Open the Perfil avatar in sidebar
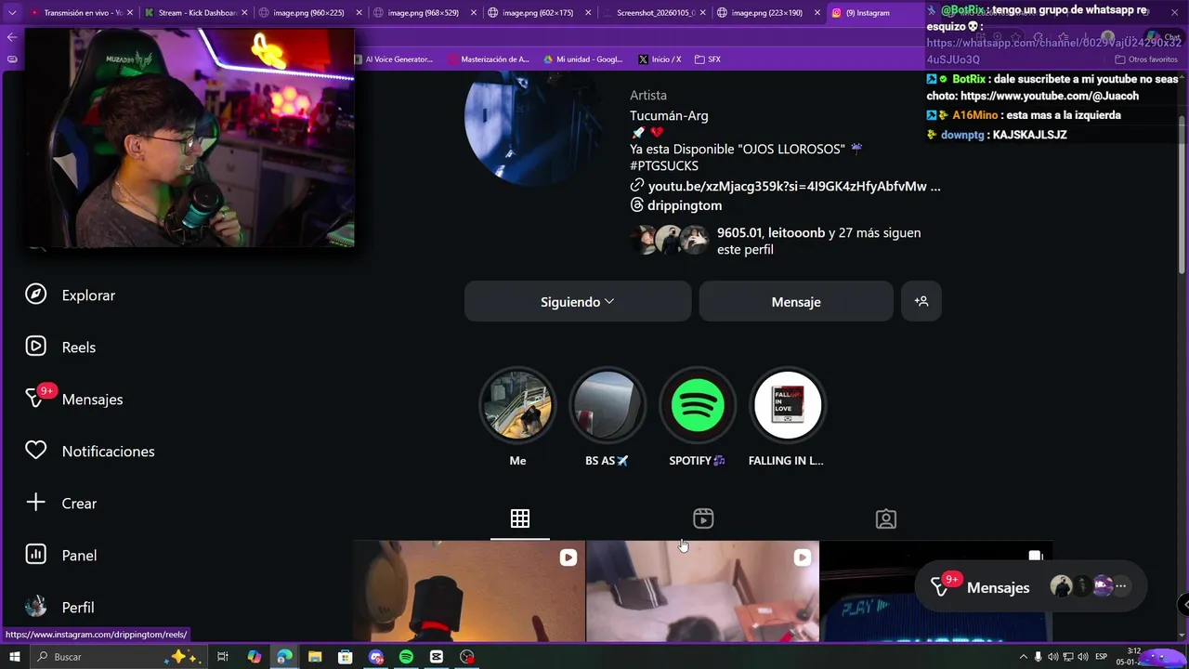1189x669 pixels. tap(35, 607)
